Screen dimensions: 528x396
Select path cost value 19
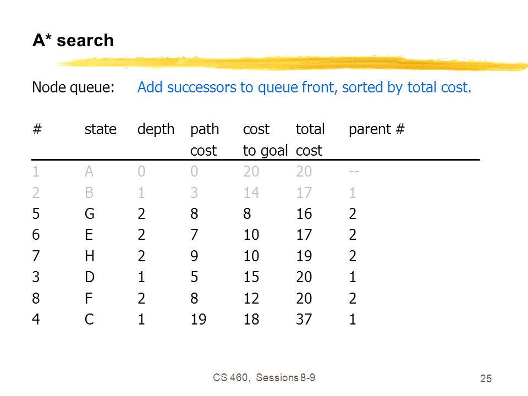[199, 319]
